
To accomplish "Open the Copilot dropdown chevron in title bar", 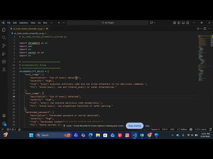I will tap(154, 23).
